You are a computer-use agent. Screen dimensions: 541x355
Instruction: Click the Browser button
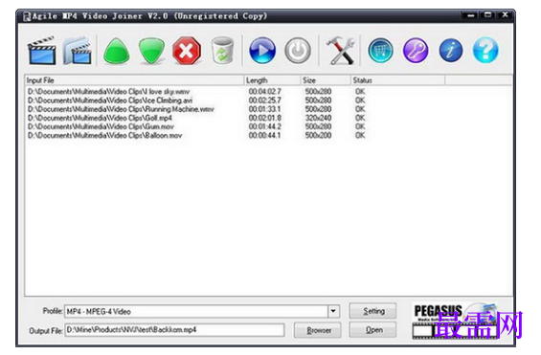coord(318,330)
